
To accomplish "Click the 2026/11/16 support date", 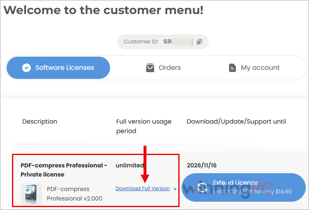I will 201,165.
